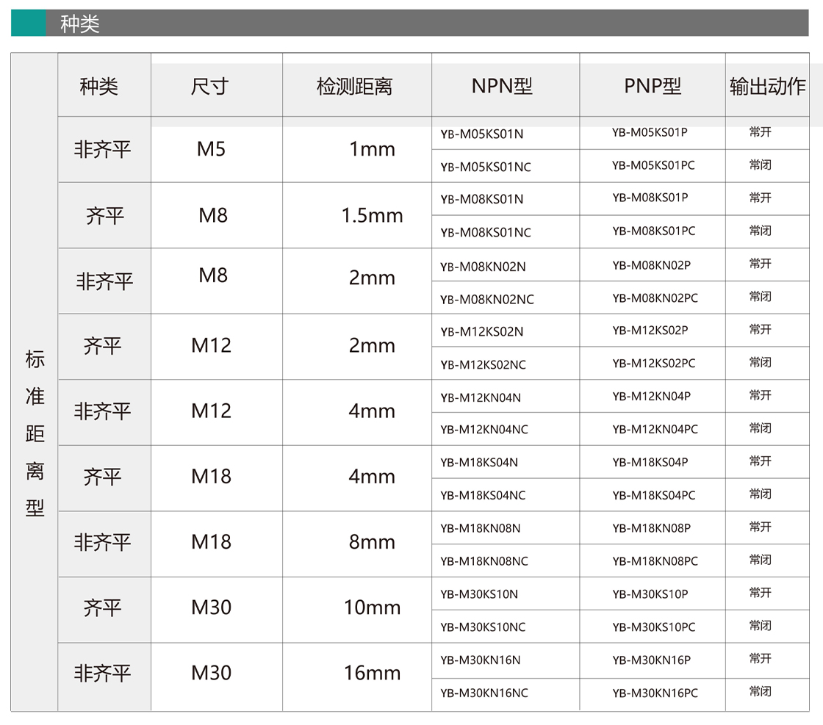Select the 16mm detection distance cell
Screen dimensions: 823x725
tap(372, 673)
